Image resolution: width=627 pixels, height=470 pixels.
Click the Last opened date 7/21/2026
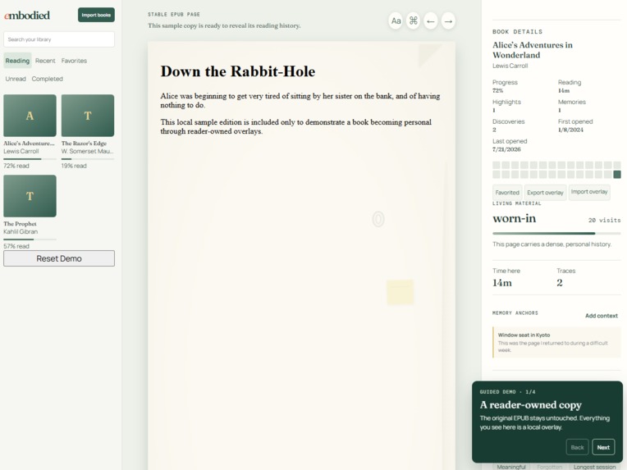tap(506, 149)
